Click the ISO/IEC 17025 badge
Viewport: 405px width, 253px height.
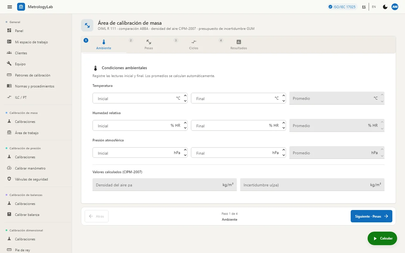342,7
